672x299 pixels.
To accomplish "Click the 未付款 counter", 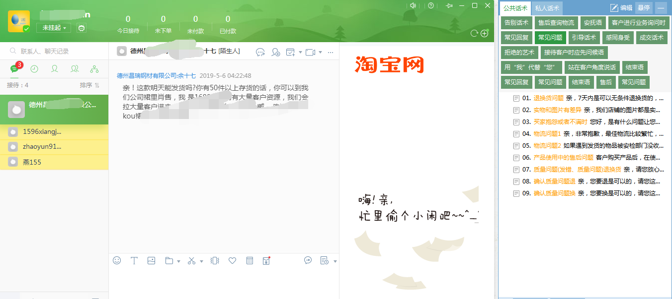I will 195,24.
